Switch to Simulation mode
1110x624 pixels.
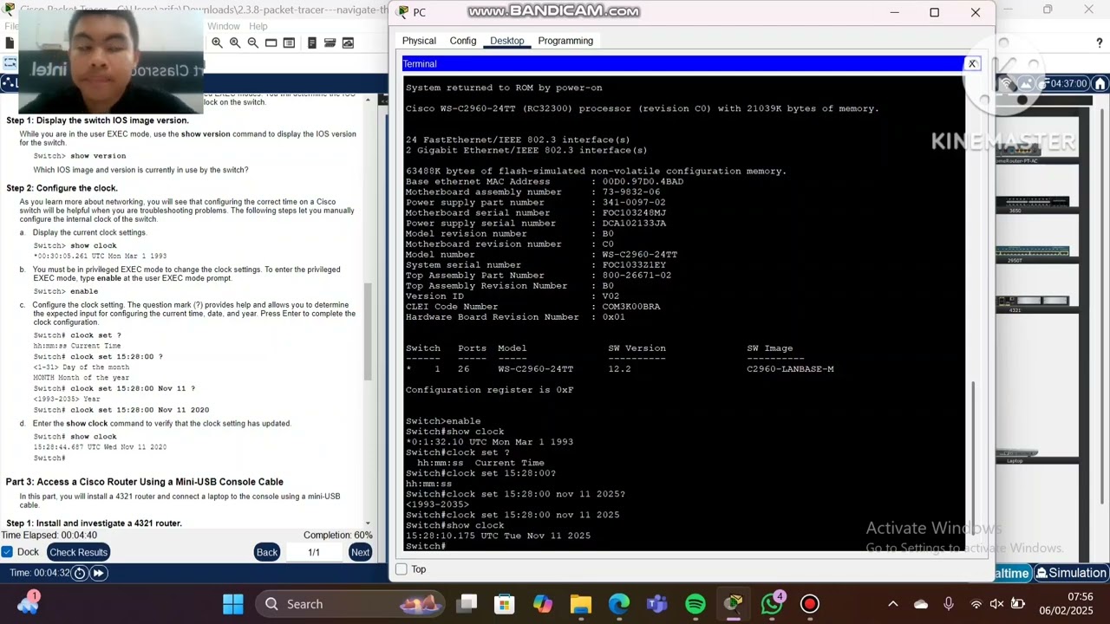tap(1071, 573)
